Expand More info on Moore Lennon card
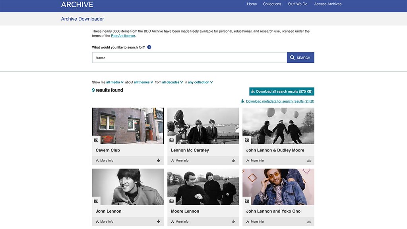 (180, 221)
